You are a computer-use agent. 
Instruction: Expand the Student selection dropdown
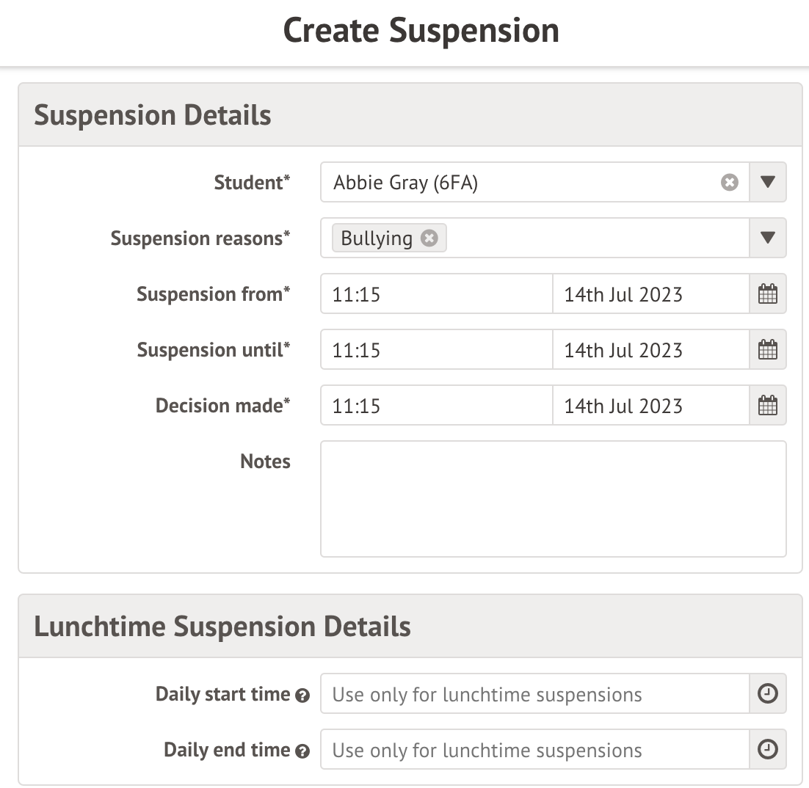point(767,182)
